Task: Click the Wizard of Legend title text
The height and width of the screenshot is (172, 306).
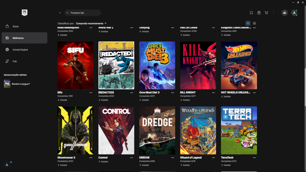Action: click(191, 157)
